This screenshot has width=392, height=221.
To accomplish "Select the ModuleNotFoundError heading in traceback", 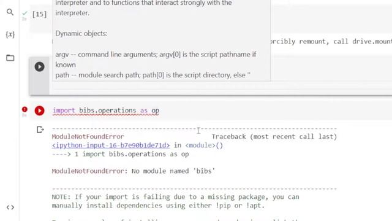I will (x=88, y=136).
